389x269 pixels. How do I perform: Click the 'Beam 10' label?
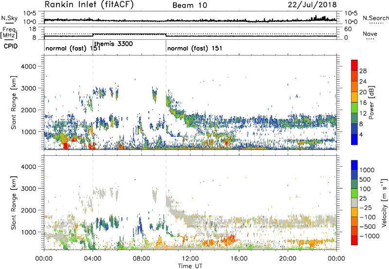coord(190,5)
